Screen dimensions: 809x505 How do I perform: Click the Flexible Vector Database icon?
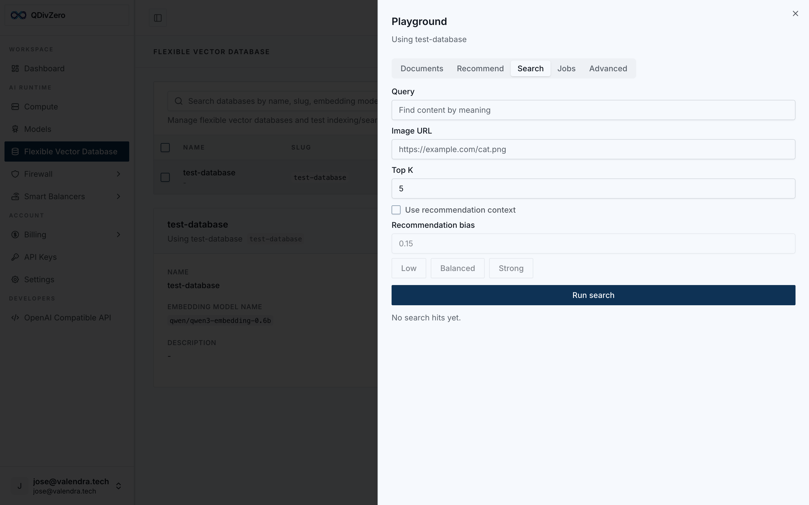(15, 151)
